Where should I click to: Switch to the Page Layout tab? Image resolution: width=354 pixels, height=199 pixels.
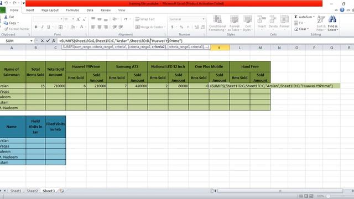50,10
